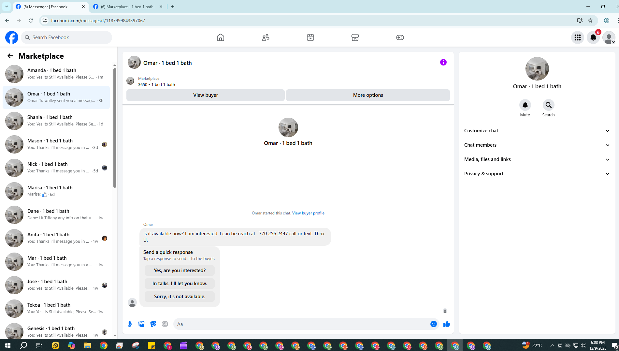Click the Facebook logo
This screenshot has height=351, width=619.
[x=12, y=37]
